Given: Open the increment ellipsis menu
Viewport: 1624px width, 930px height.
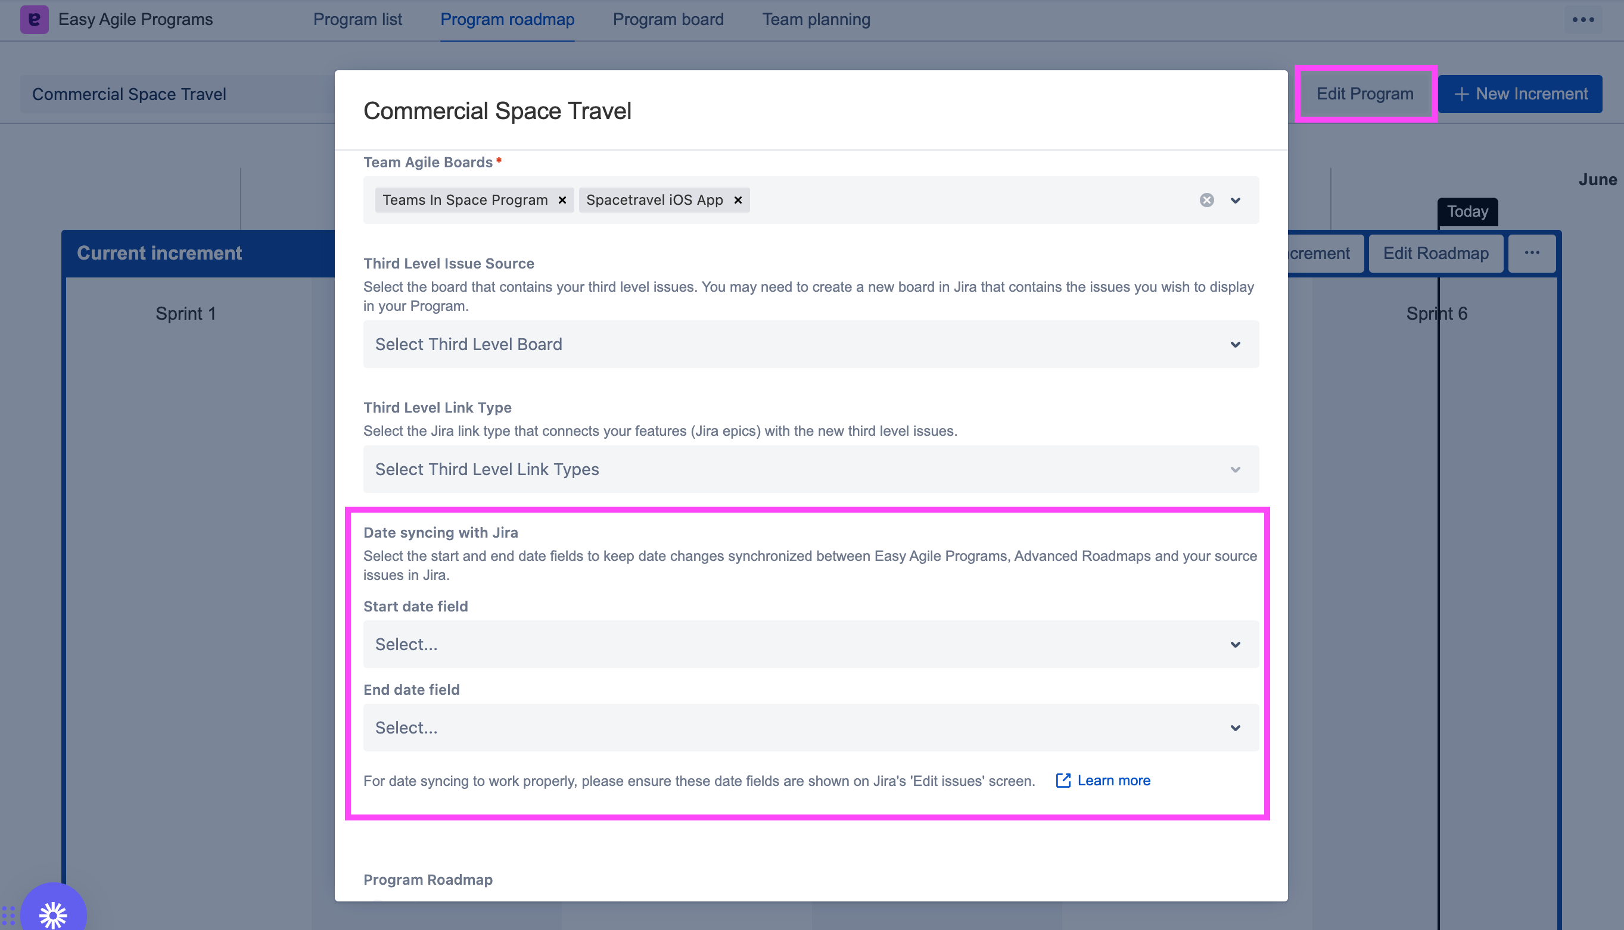Looking at the screenshot, I should pyautogui.click(x=1531, y=253).
